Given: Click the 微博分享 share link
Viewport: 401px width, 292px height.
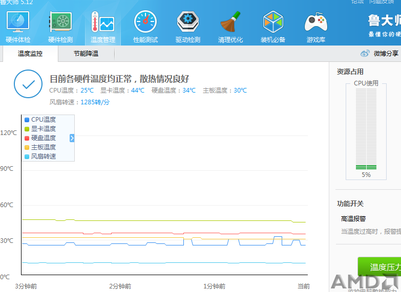Looking at the screenshot, I should (x=386, y=53).
